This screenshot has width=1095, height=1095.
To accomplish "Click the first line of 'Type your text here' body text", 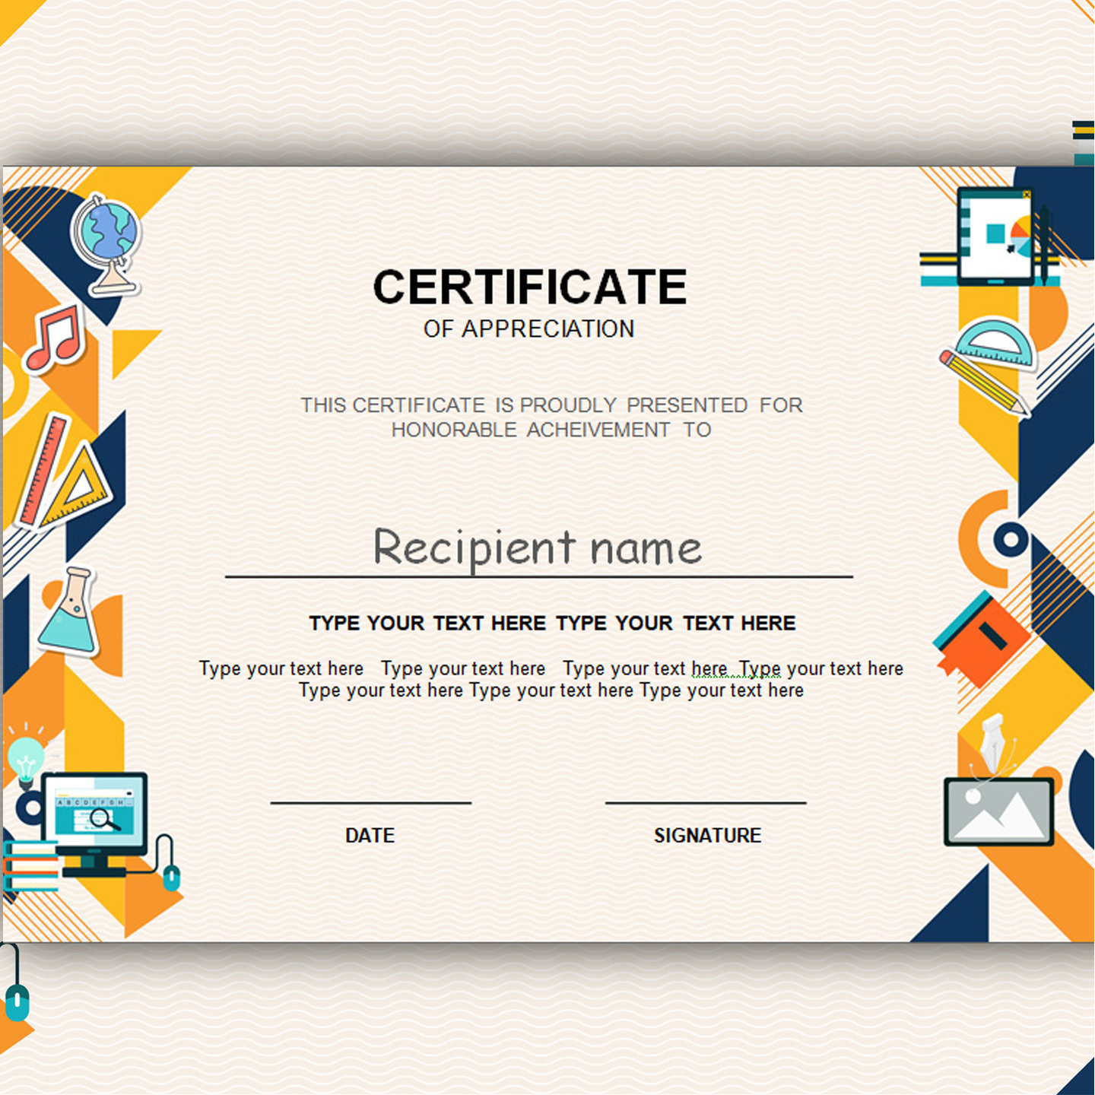I will tap(551, 668).
